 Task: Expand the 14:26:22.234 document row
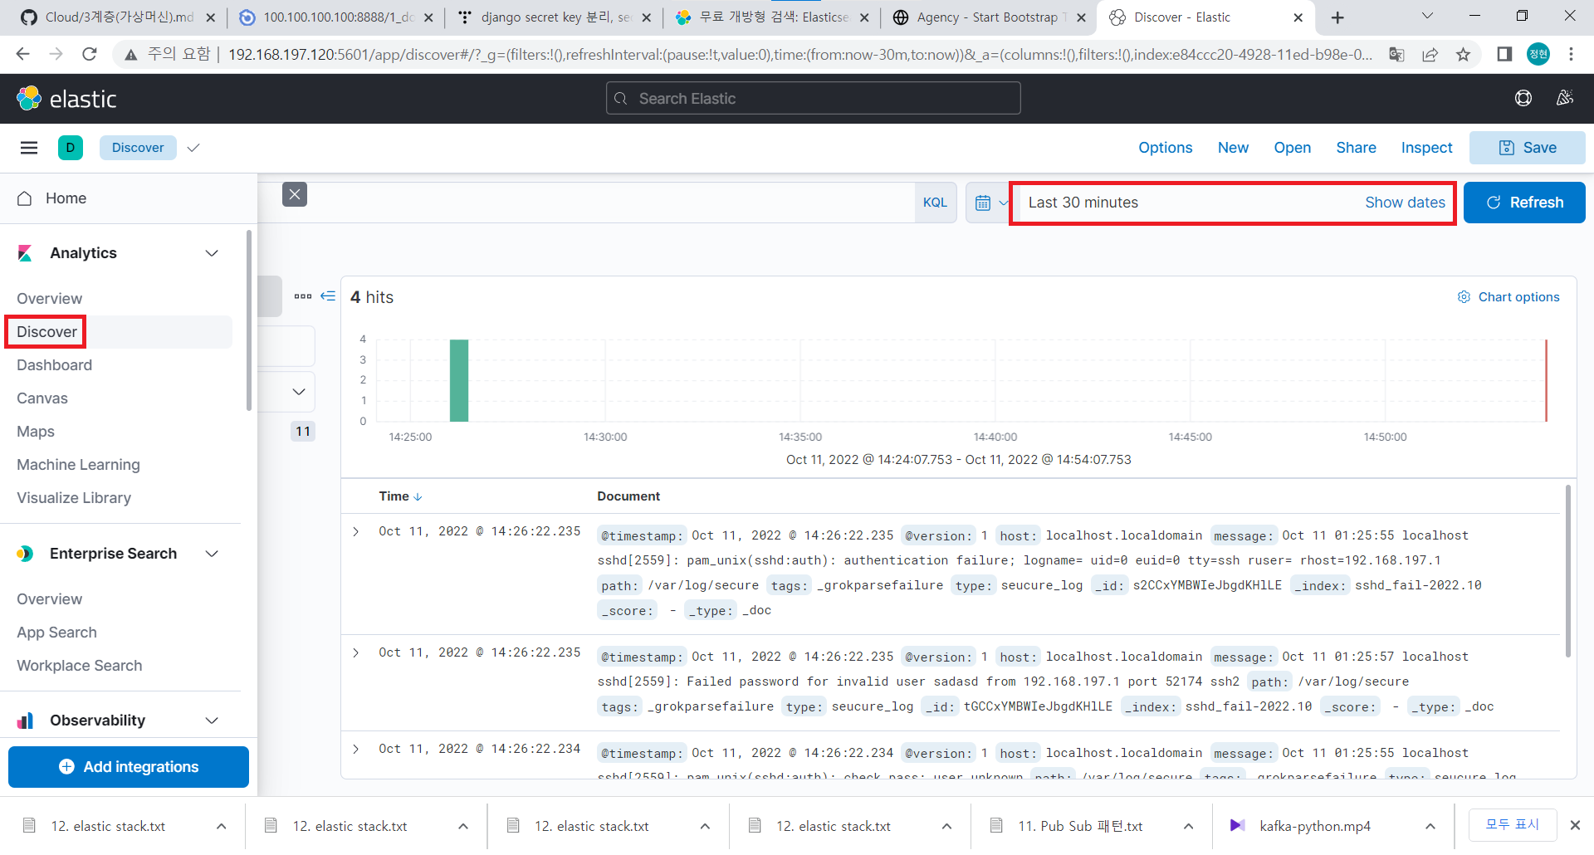tap(356, 749)
